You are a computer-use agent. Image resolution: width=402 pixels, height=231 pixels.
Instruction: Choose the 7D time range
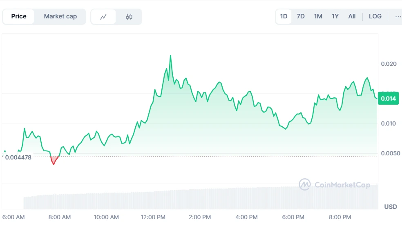[300, 16]
